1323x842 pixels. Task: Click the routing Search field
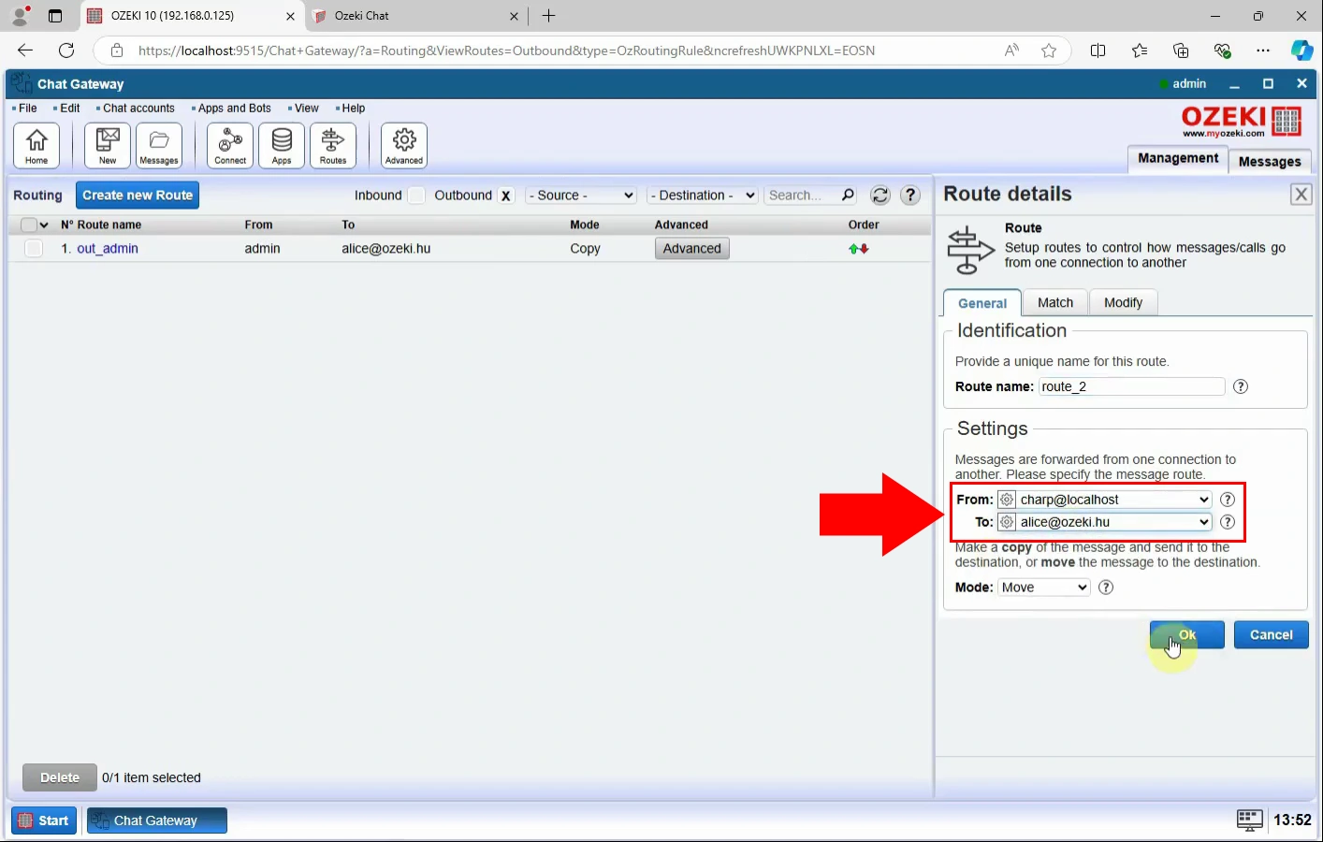point(801,196)
